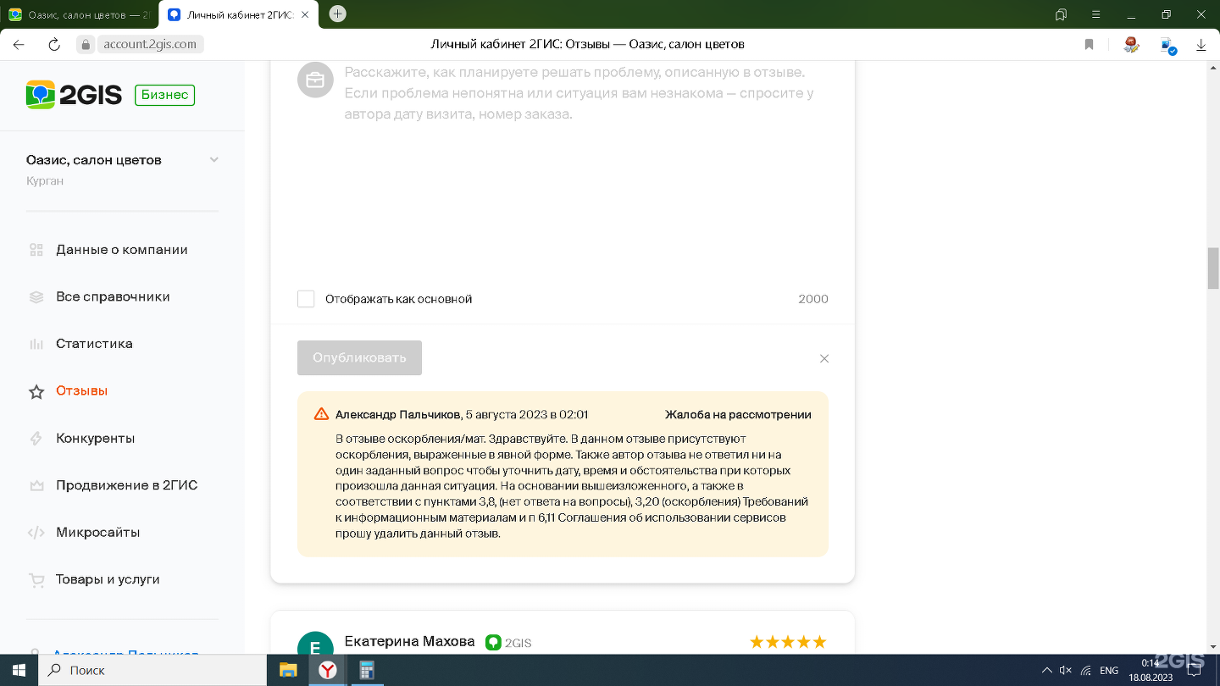
Task: Show hidden system tray icons
Action: [x=1047, y=670]
